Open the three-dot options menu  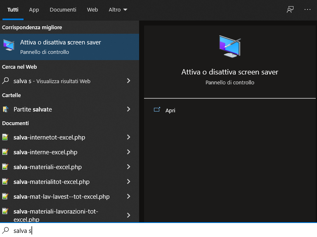pyautogui.click(x=307, y=9)
